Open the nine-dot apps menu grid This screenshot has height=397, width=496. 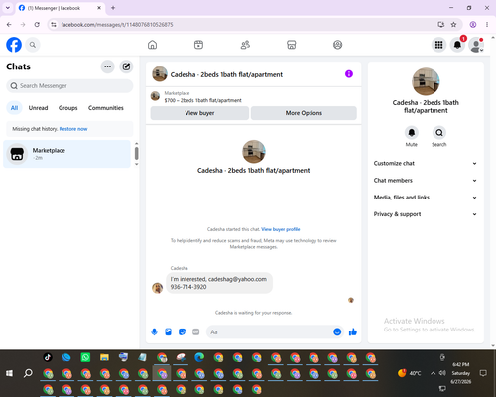click(438, 45)
